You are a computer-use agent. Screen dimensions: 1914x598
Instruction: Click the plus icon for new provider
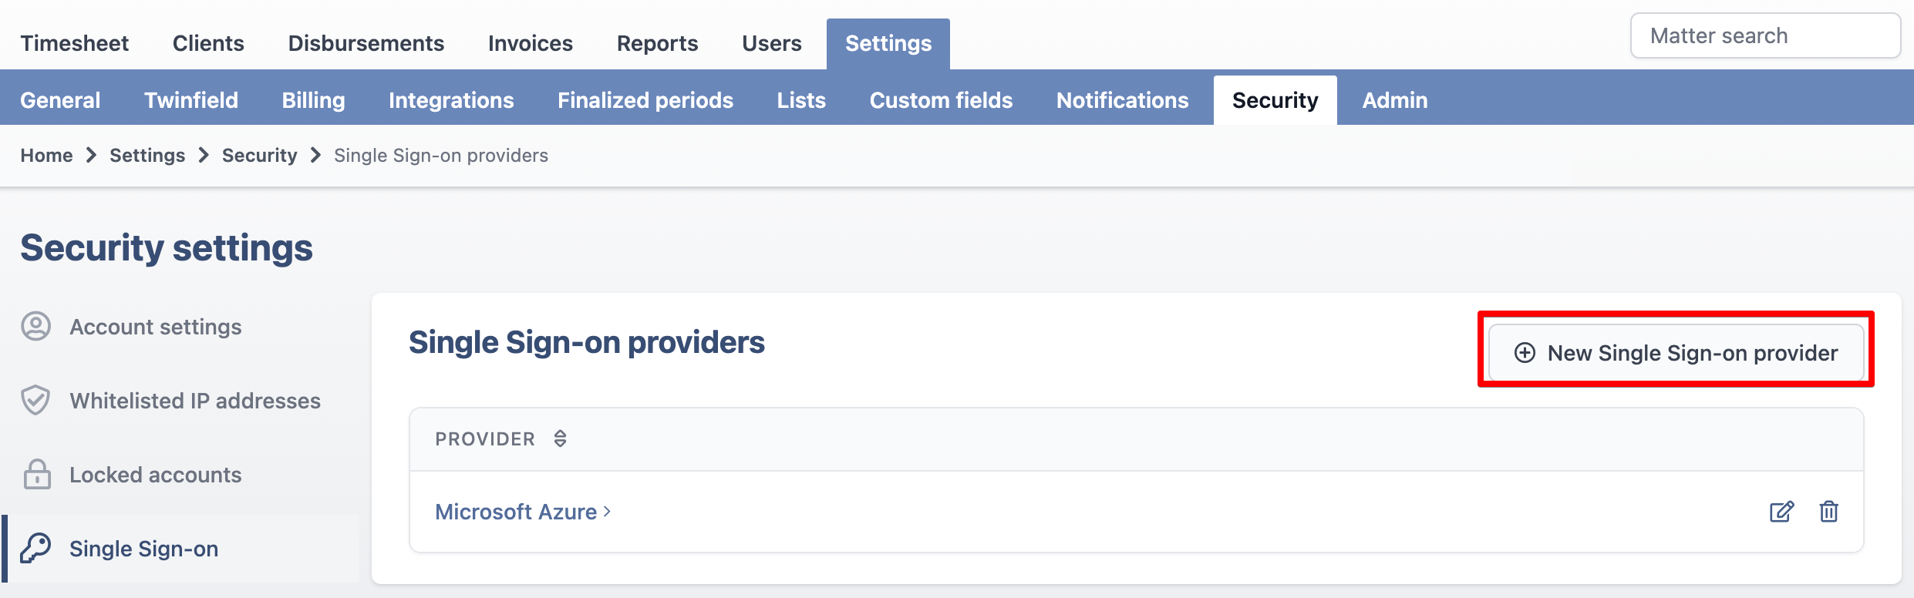(1525, 353)
